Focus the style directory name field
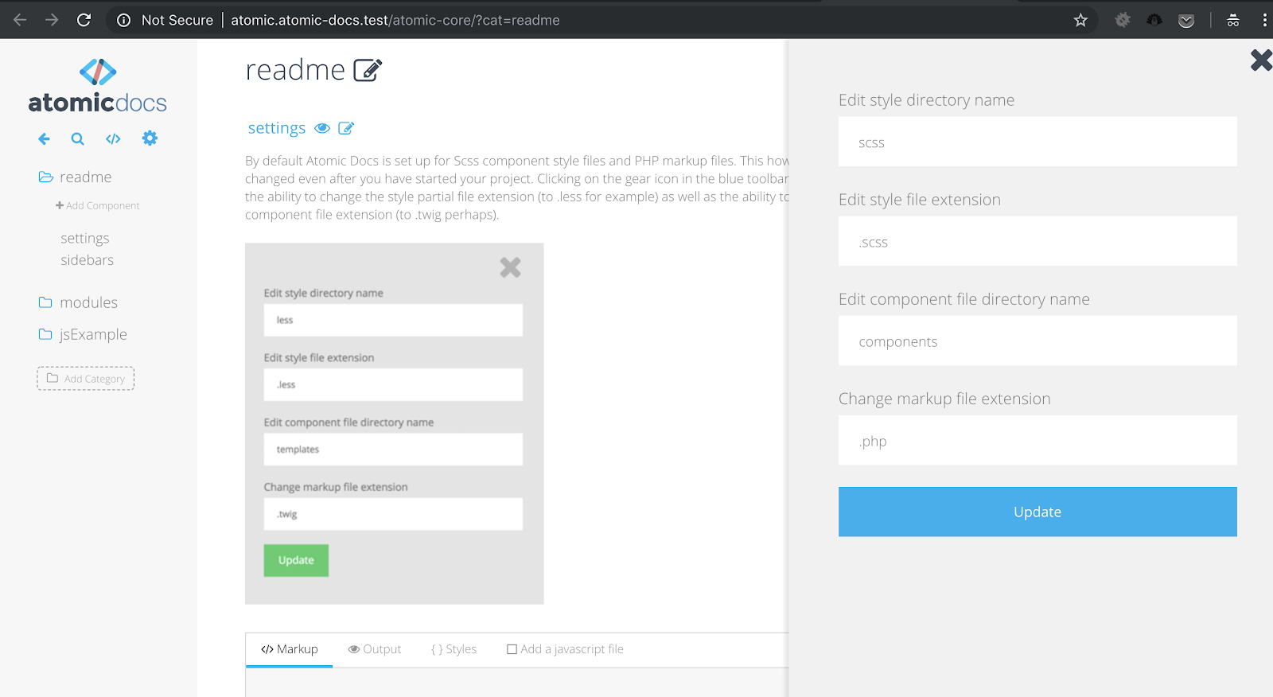Viewport: 1273px width, 697px height. click(1037, 142)
